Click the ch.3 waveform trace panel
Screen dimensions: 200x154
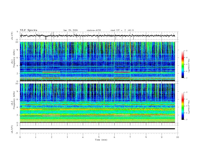coord(99,129)
